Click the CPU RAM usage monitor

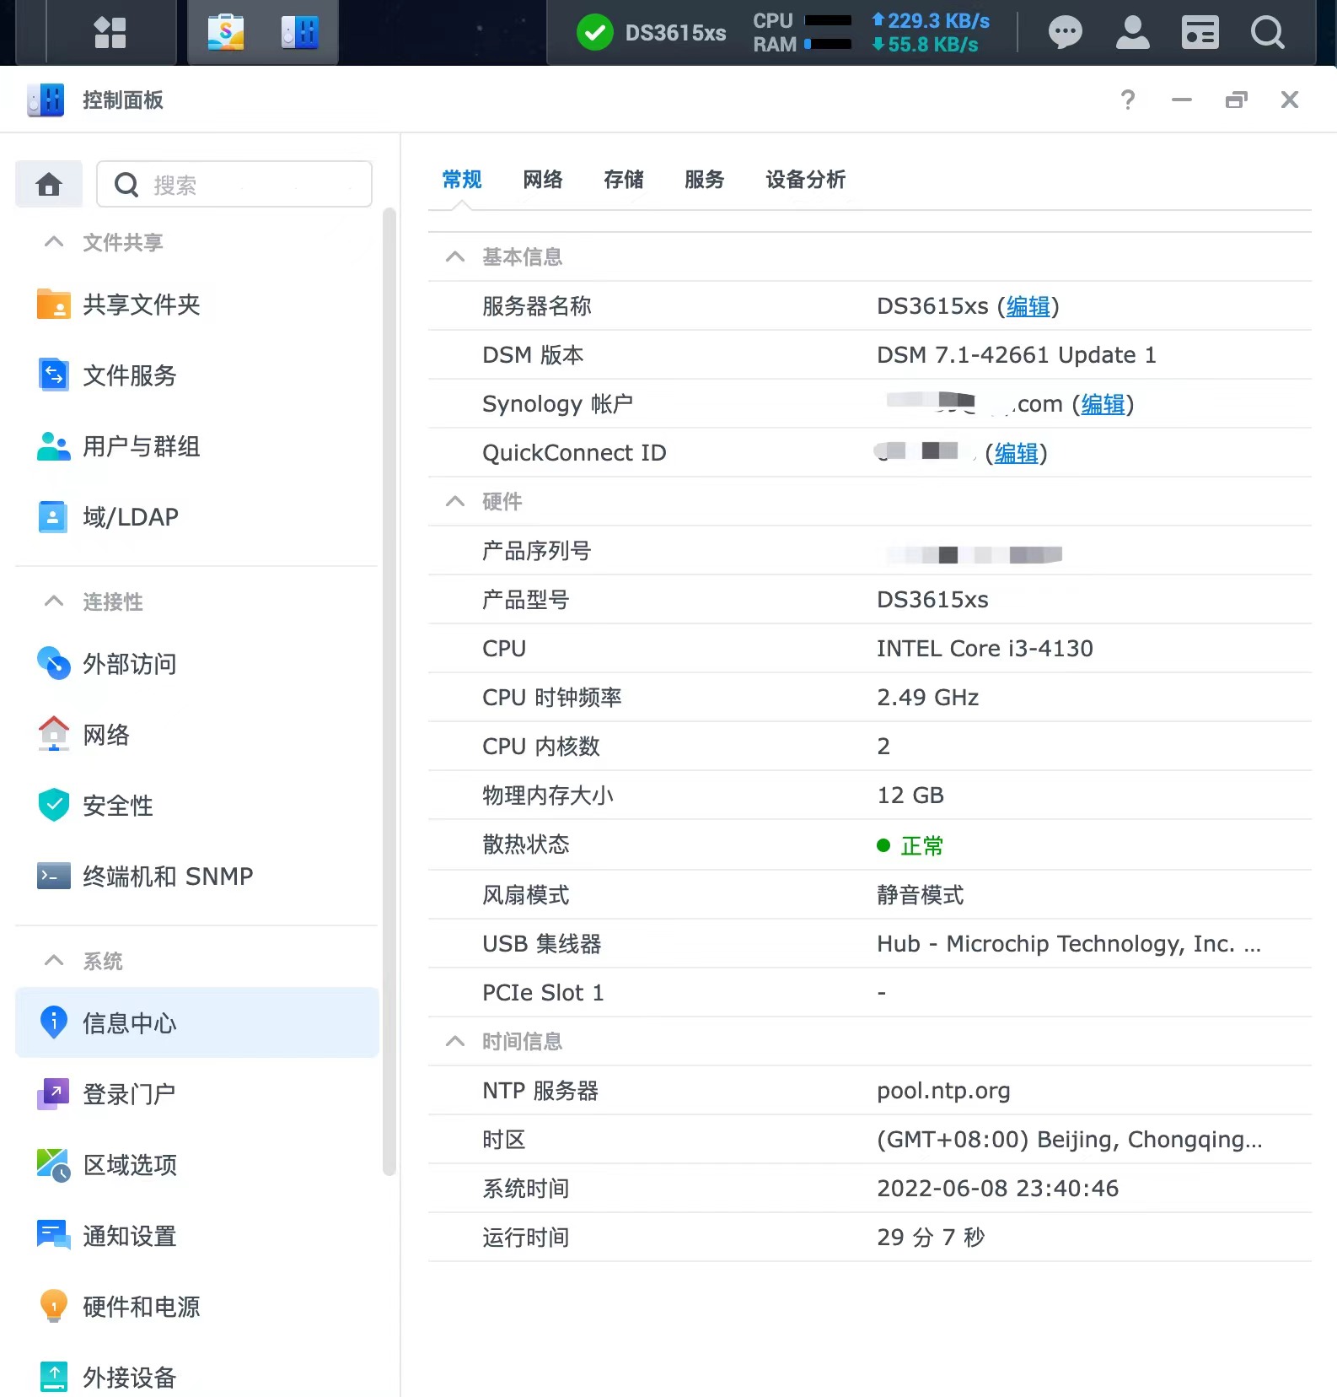pos(802,33)
